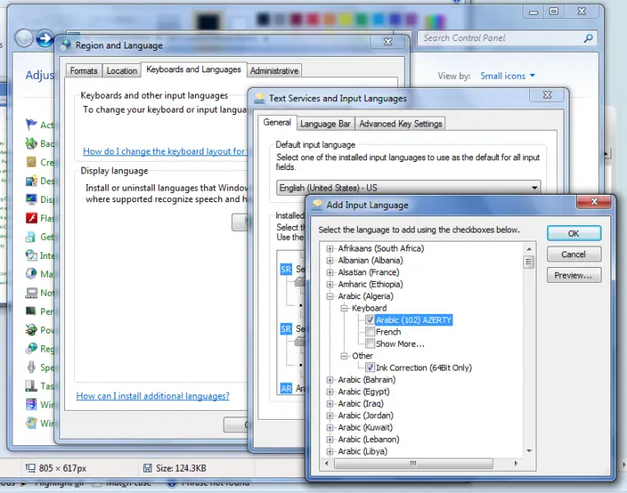Expand Alsatian (France) tree node

click(330, 272)
